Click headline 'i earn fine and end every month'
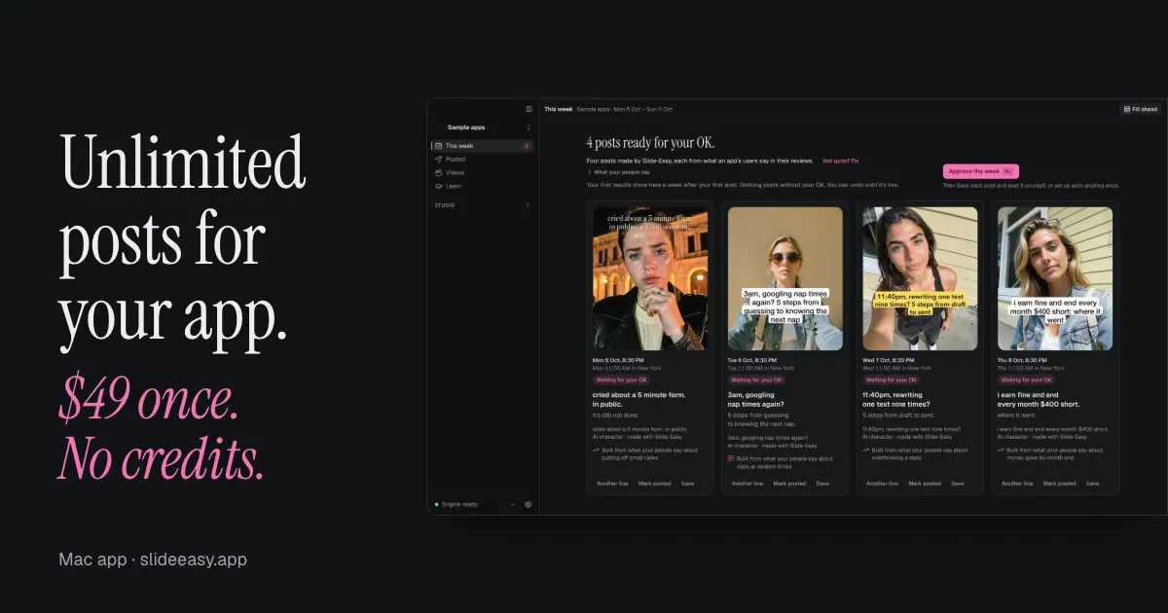The image size is (1168, 613). pyautogui.click(x=1040, y=399)
